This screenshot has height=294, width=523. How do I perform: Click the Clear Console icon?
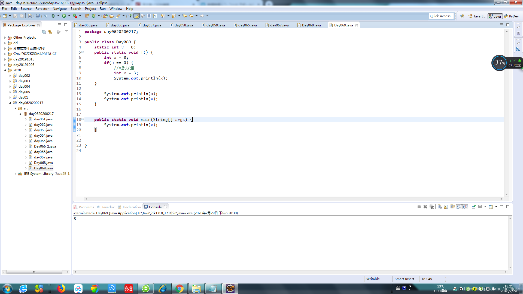click(440, 207)
